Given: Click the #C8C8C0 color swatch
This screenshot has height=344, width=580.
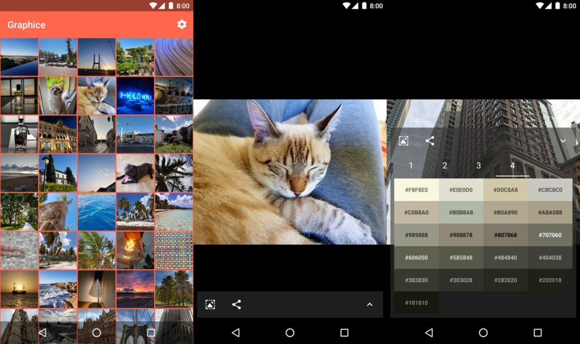Looking at the screenshot, I should (x=550, y=190).
